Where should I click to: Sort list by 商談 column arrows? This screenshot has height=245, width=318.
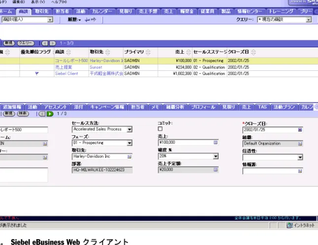pyautogui.click(x=68, y=52)
